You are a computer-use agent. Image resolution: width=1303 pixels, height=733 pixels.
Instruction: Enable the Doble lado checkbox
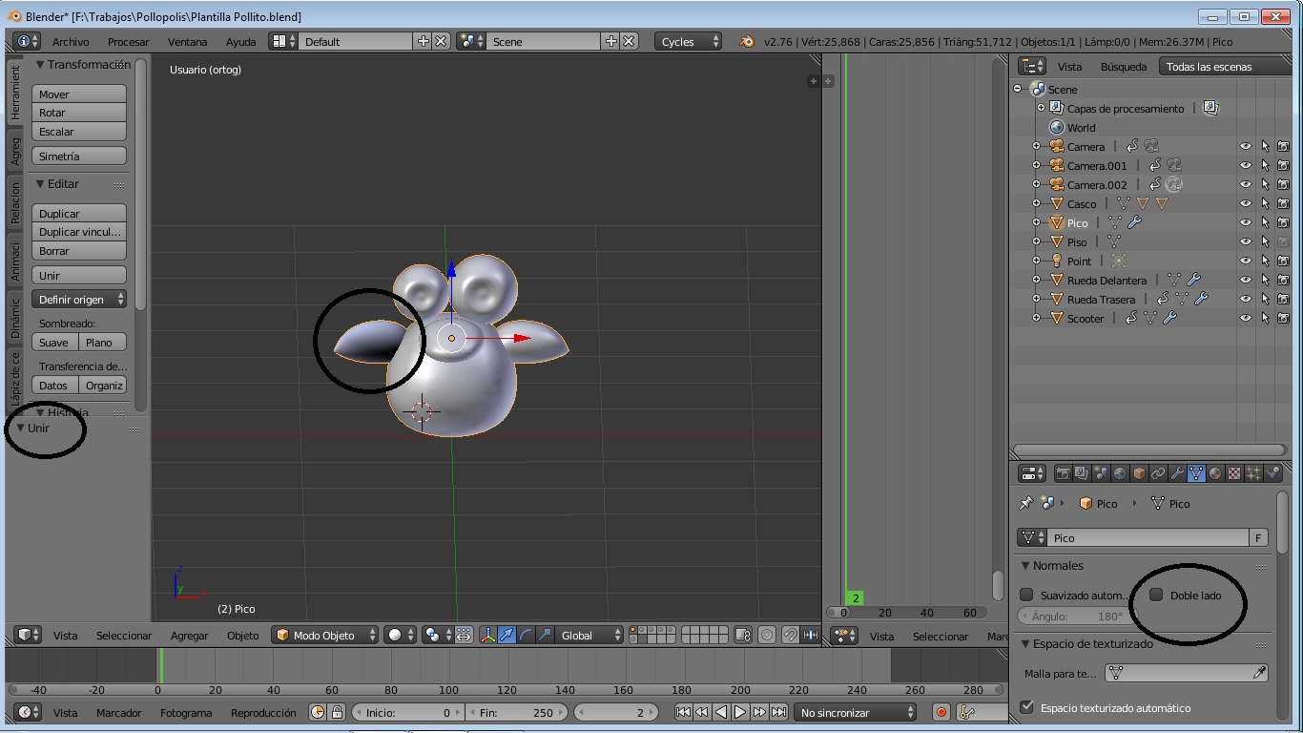click(1157, 595)
